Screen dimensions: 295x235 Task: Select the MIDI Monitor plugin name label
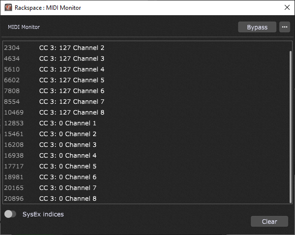coord(24,27)
